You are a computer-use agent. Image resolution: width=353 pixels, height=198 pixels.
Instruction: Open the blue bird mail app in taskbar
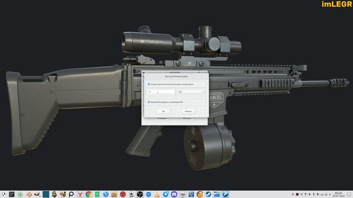point(165,194)
